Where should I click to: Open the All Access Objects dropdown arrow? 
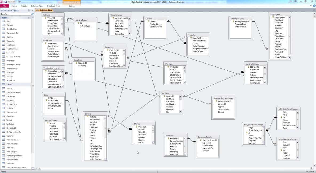29,10
